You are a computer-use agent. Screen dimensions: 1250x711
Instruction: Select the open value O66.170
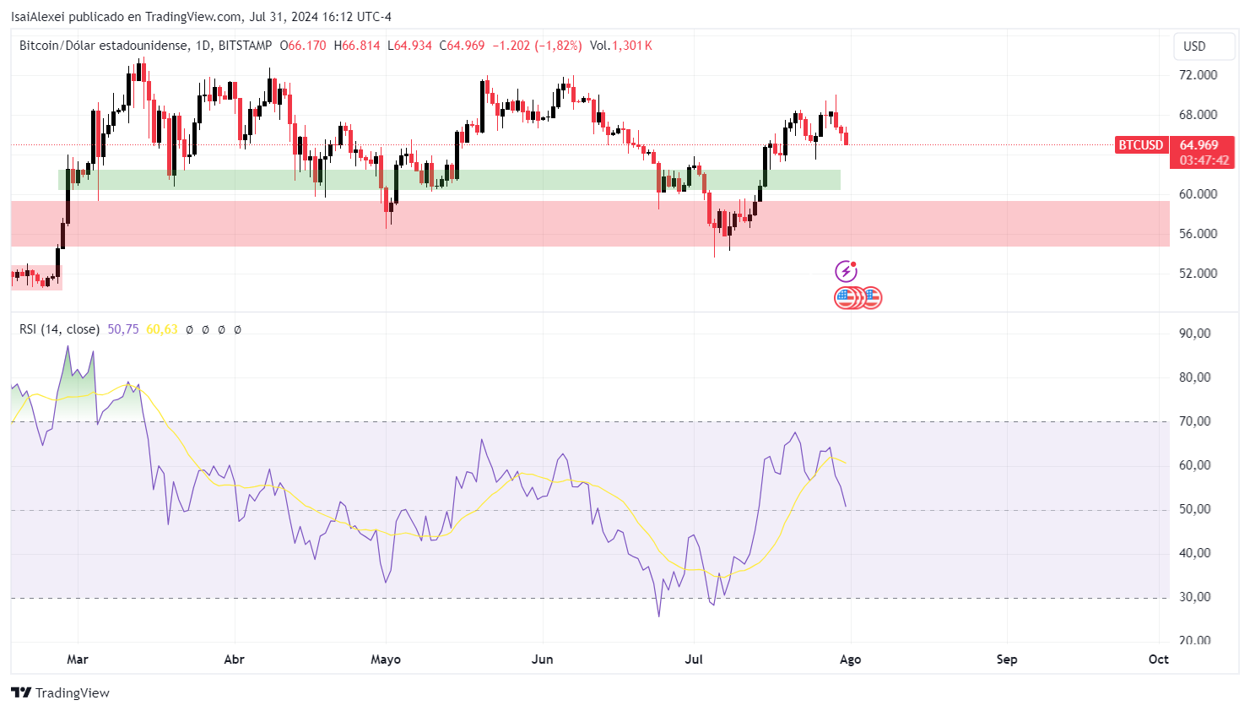303,46
